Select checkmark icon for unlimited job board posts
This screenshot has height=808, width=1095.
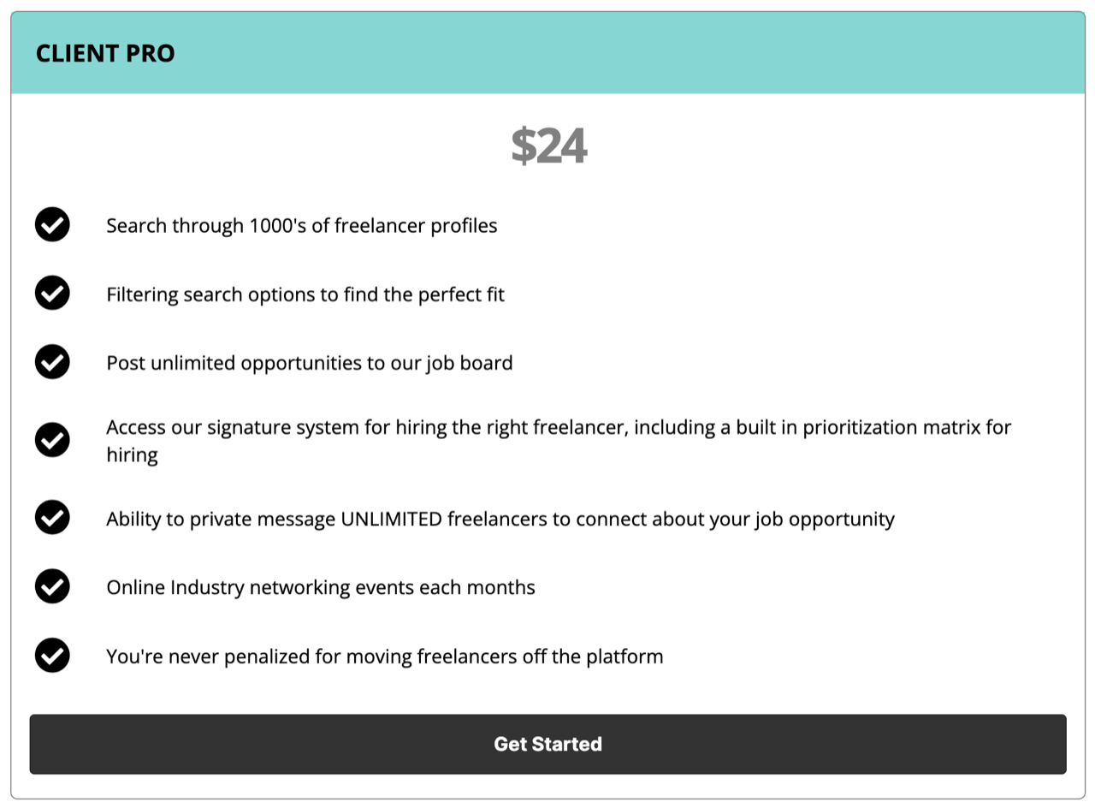(x=52, y=362)
